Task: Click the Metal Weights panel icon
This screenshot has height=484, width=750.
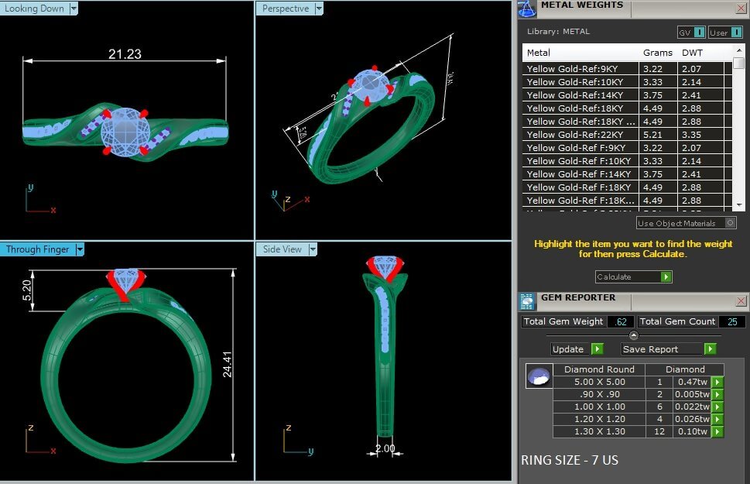Action: click(528, 9)
